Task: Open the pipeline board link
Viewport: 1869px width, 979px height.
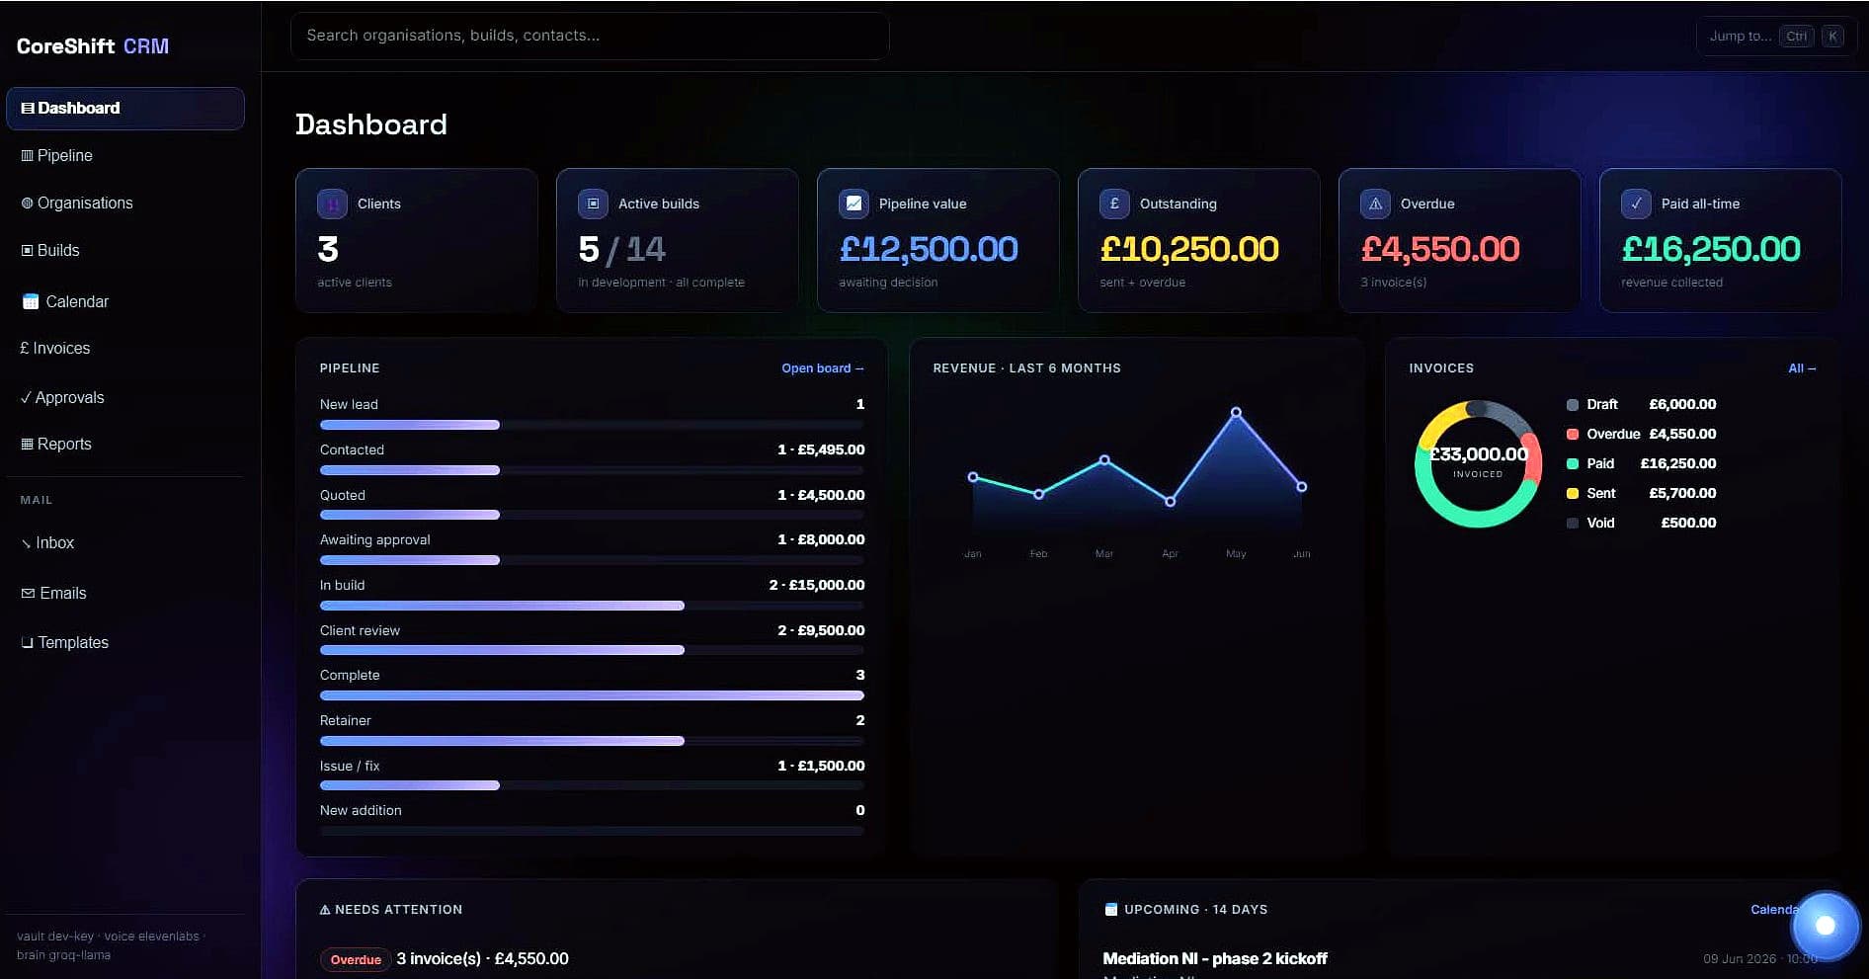Action: [x=822, y=368]
